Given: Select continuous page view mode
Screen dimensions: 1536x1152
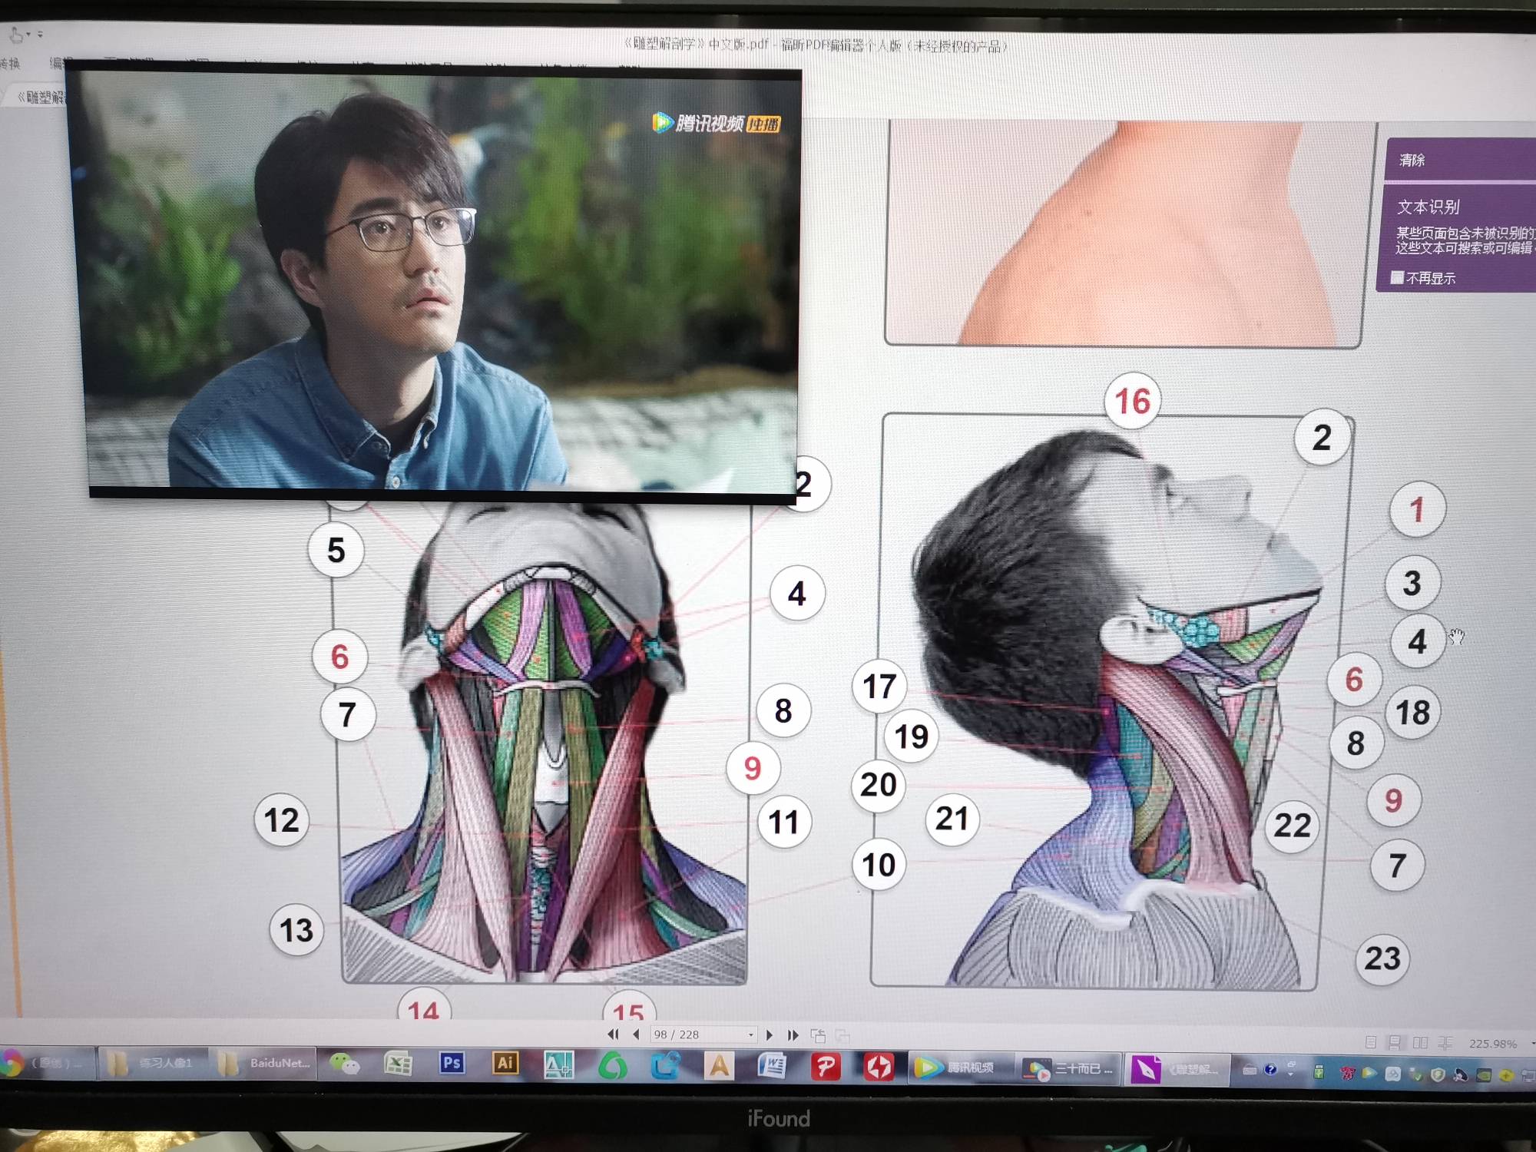Looking at the screenshot, I should pos(1395,1042).
